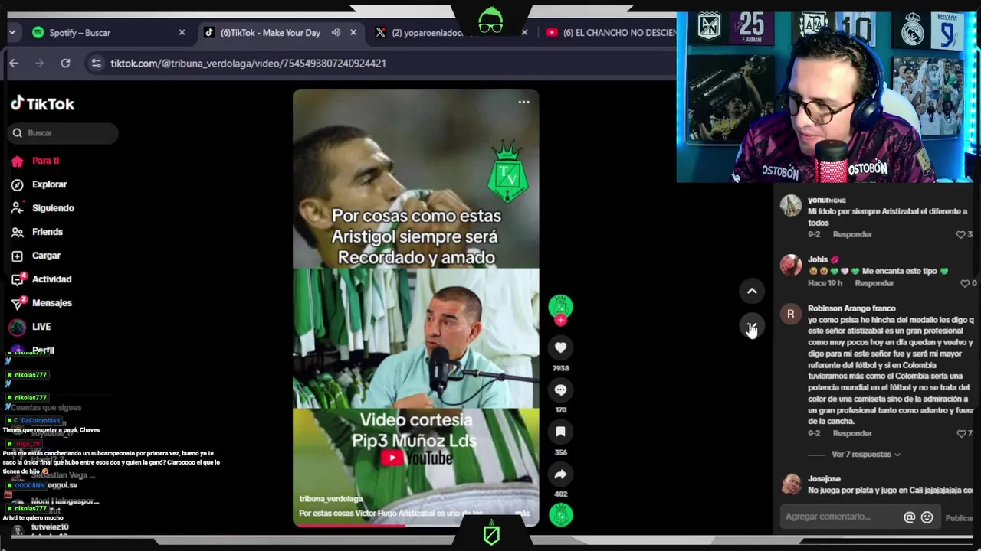Viewport: 981px width, 551px height.
Task: Click the Explorar compass icon
Action: tap(18, 185)
